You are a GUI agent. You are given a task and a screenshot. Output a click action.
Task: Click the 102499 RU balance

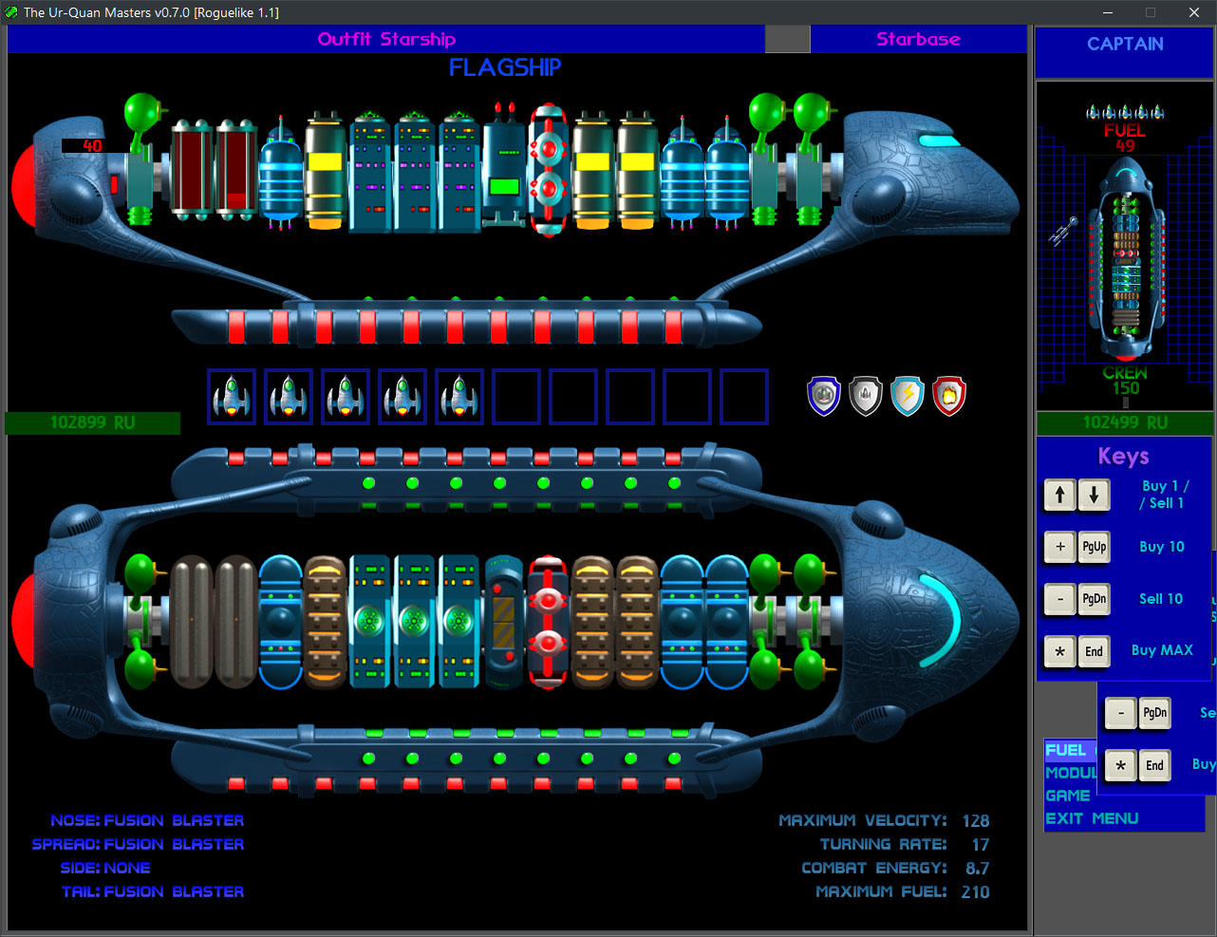(1125, 422)
